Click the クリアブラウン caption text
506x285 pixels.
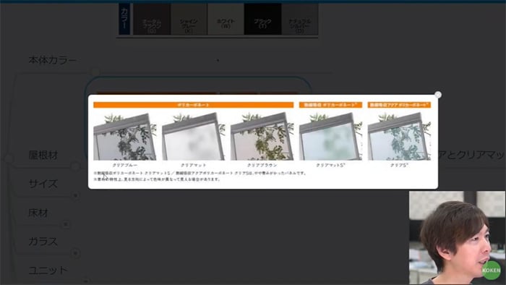(262, 165)
